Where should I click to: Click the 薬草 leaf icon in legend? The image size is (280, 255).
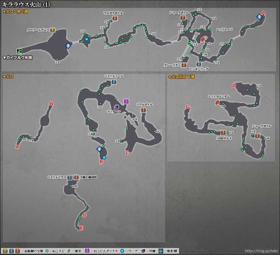tap(69, 251)
